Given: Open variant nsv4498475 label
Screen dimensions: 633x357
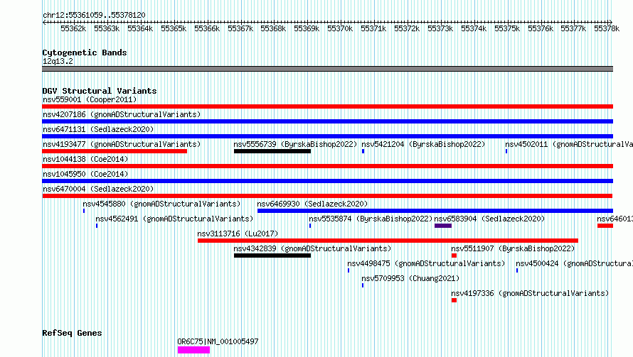Looking at the screenshot, I should [426, 263].
